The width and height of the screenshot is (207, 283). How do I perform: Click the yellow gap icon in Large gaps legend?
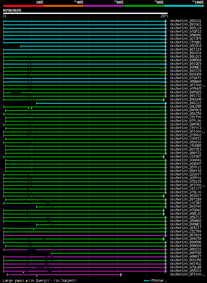click(27, 281)
